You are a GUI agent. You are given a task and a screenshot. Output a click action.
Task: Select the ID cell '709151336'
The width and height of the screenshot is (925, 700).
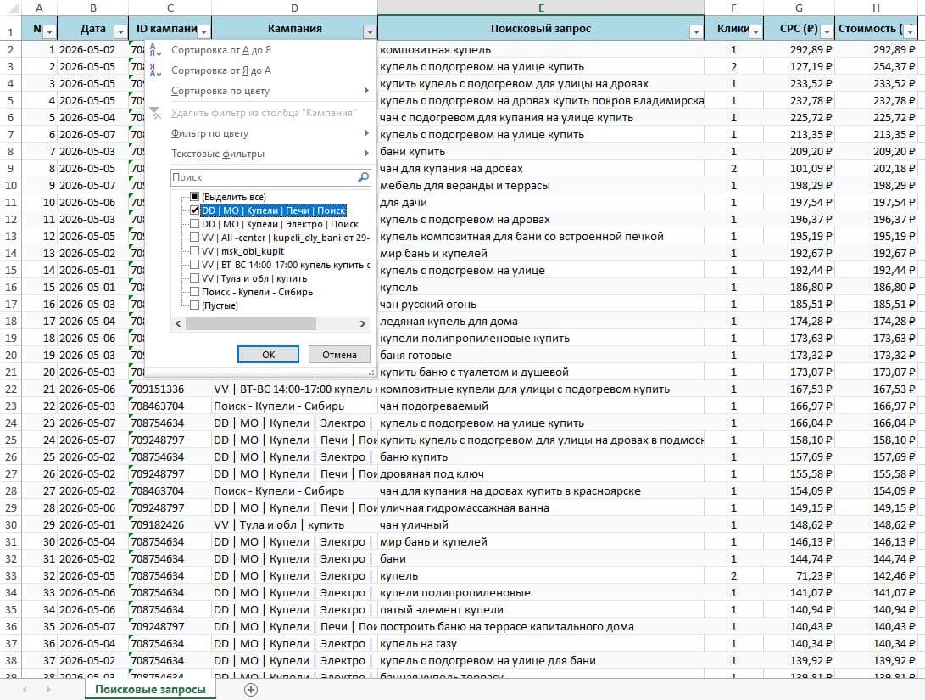tap(170, 389)
